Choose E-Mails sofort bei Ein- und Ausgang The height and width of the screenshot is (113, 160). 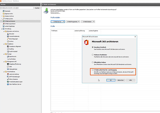[93, 70]
